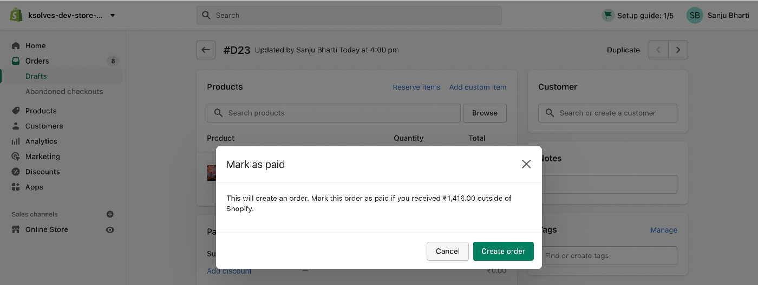Click the Reserve items link

coord(416,87)
